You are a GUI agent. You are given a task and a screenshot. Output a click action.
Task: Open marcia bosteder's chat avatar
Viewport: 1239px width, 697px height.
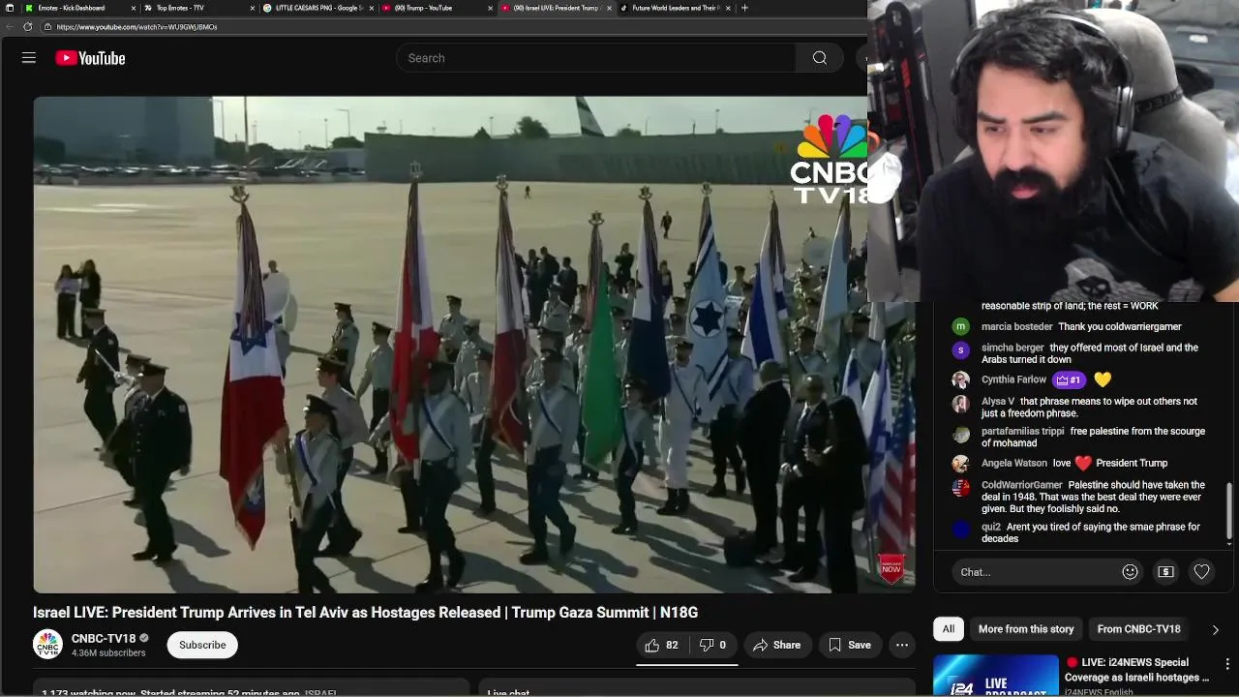[960, 327]
